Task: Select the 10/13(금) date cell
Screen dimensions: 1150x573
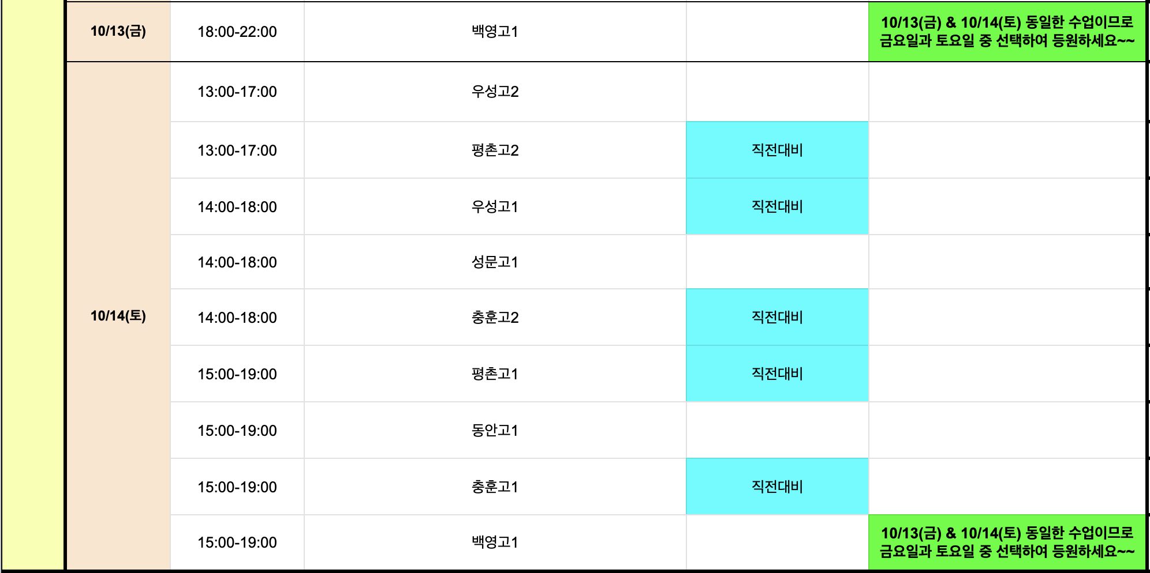Action: click(118, 32)
